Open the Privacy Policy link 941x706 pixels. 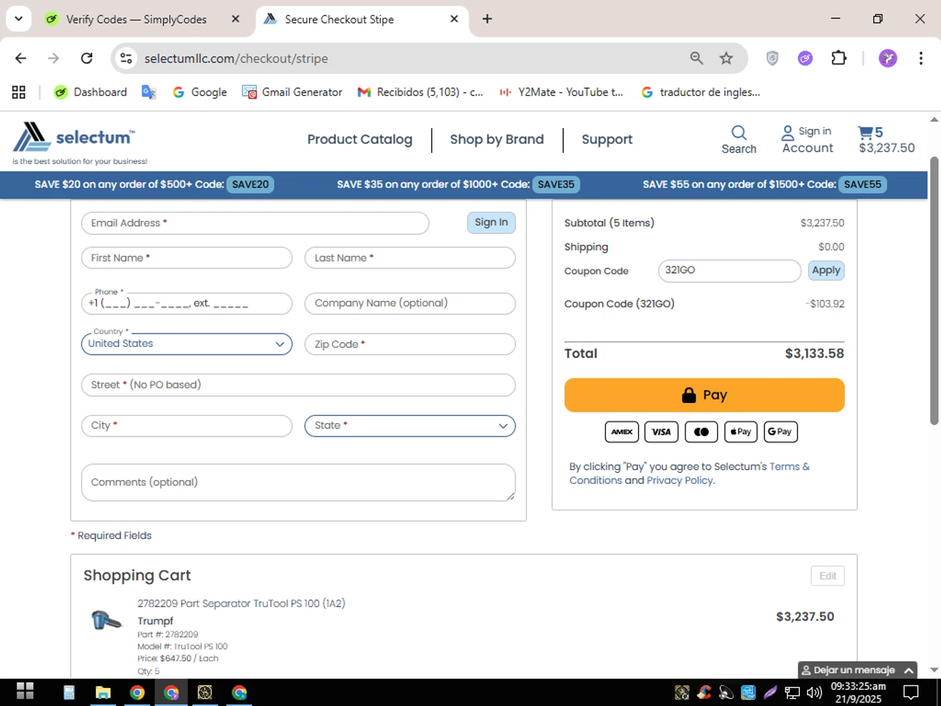click(679, 480)
